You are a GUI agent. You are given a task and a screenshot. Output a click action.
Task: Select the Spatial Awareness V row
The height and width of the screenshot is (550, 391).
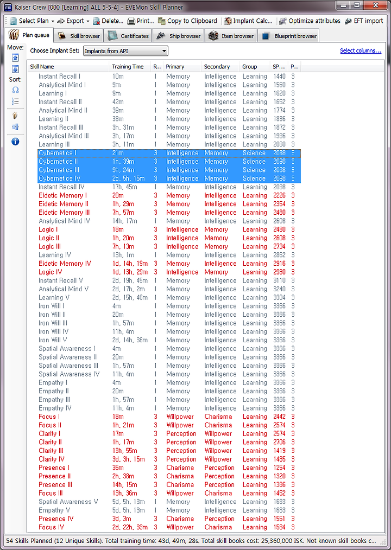(169, 502)
